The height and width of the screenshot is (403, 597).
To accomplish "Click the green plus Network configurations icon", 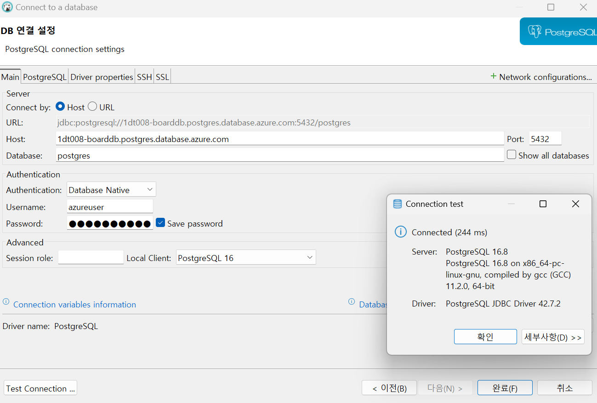I will tap(494, 76).
